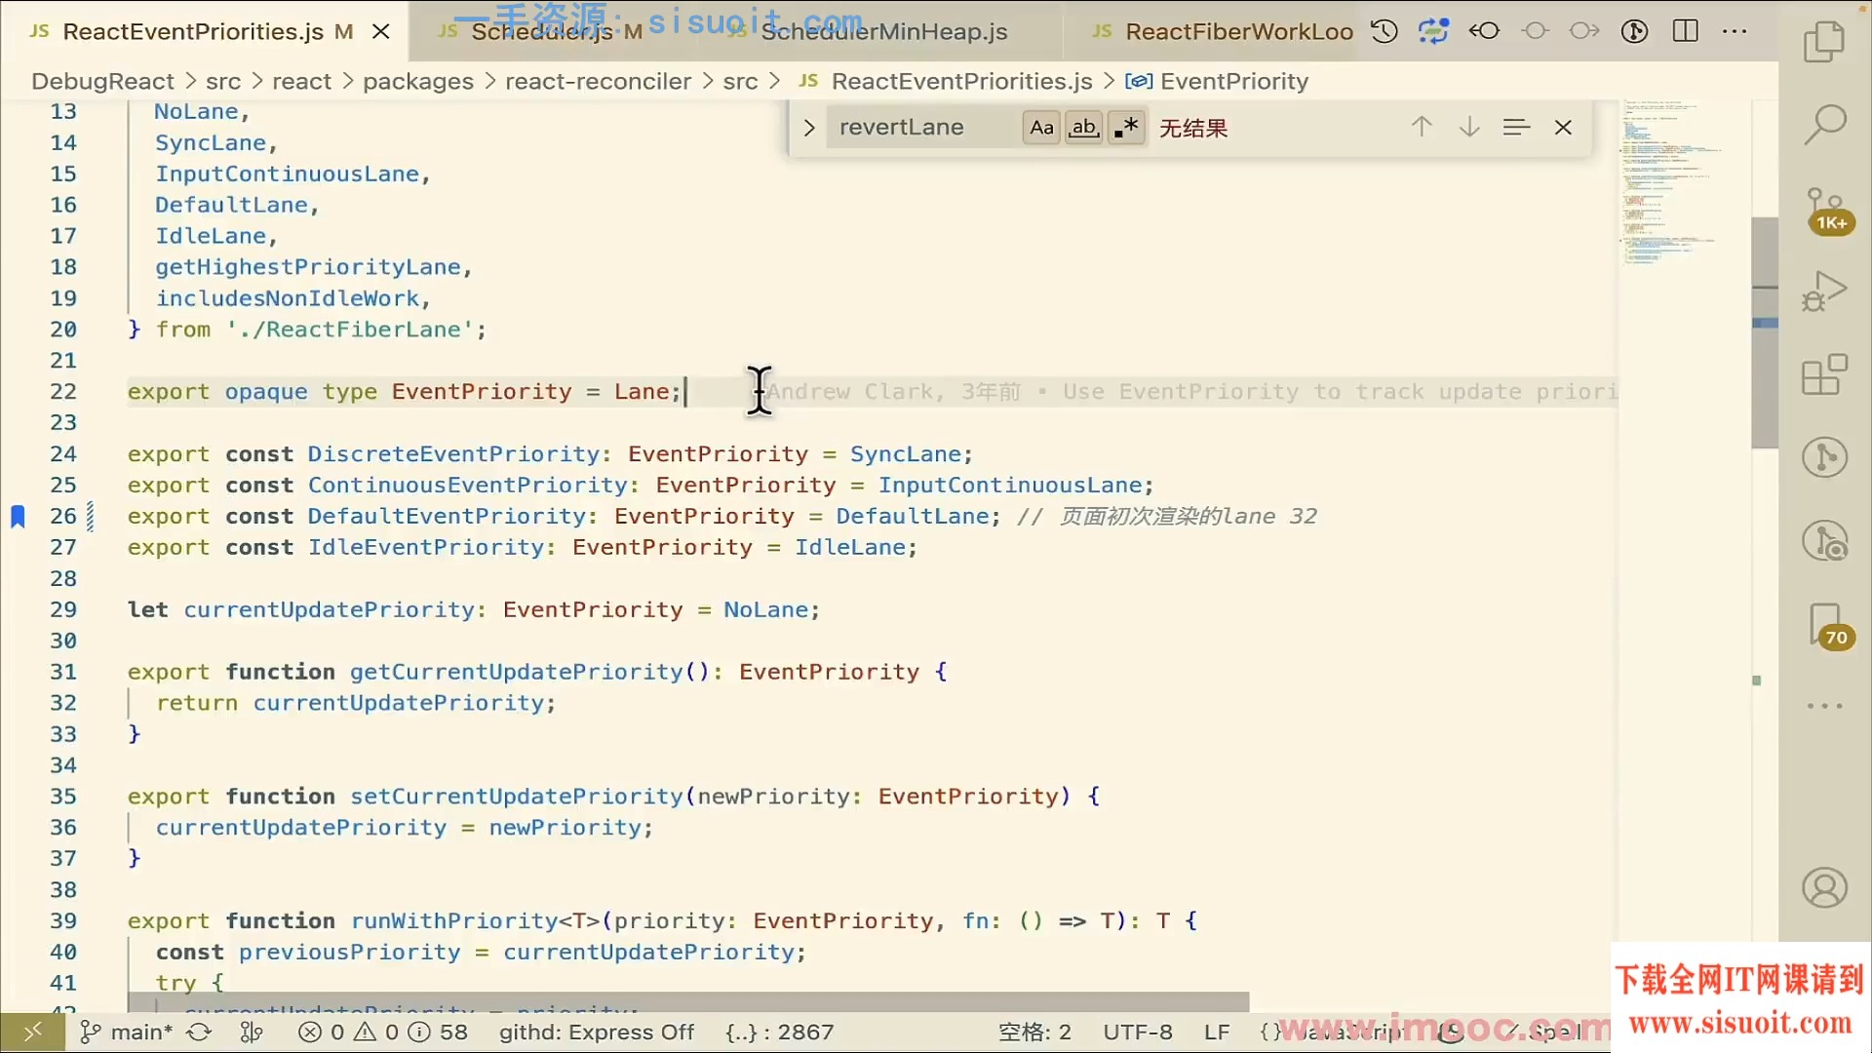This screenshot has height=1053, width=1872.
Task: Toggle Match Case (Aa) in find widget
Action: pos(1041,128)
